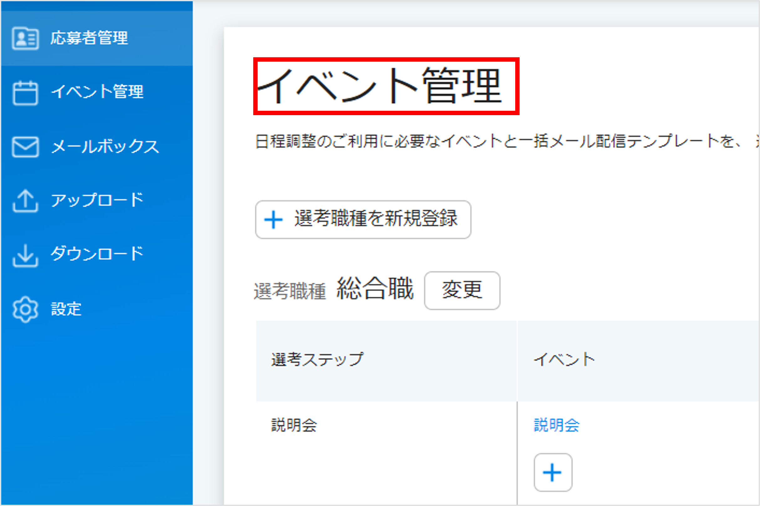Click the メールボックス envelope icon
This screenshot has height=506, width=760.
[x=25, y=147]
